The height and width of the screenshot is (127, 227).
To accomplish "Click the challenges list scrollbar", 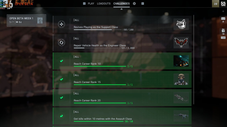I will (x=194, y=60).
